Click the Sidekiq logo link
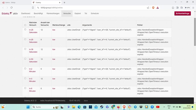The image size is (196, 110). 7,13
